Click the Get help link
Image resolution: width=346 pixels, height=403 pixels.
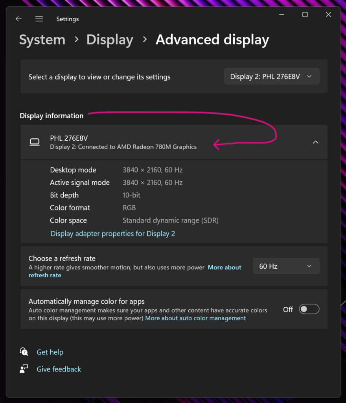(x=50, y=352)
